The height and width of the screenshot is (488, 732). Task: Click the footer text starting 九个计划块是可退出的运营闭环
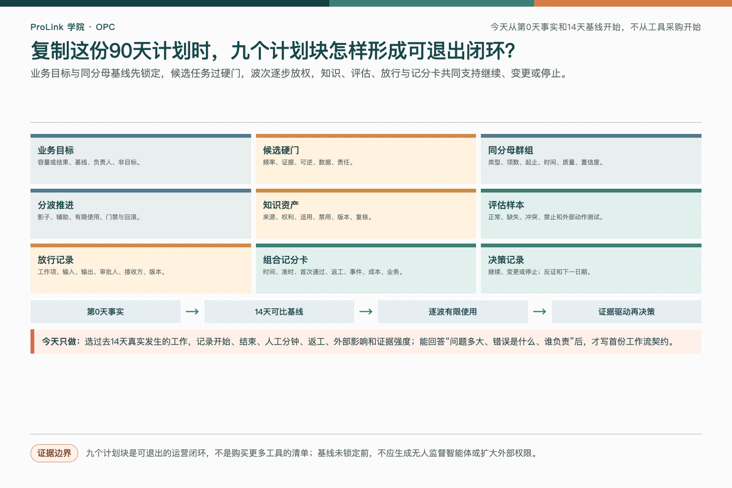coord(313,453)
